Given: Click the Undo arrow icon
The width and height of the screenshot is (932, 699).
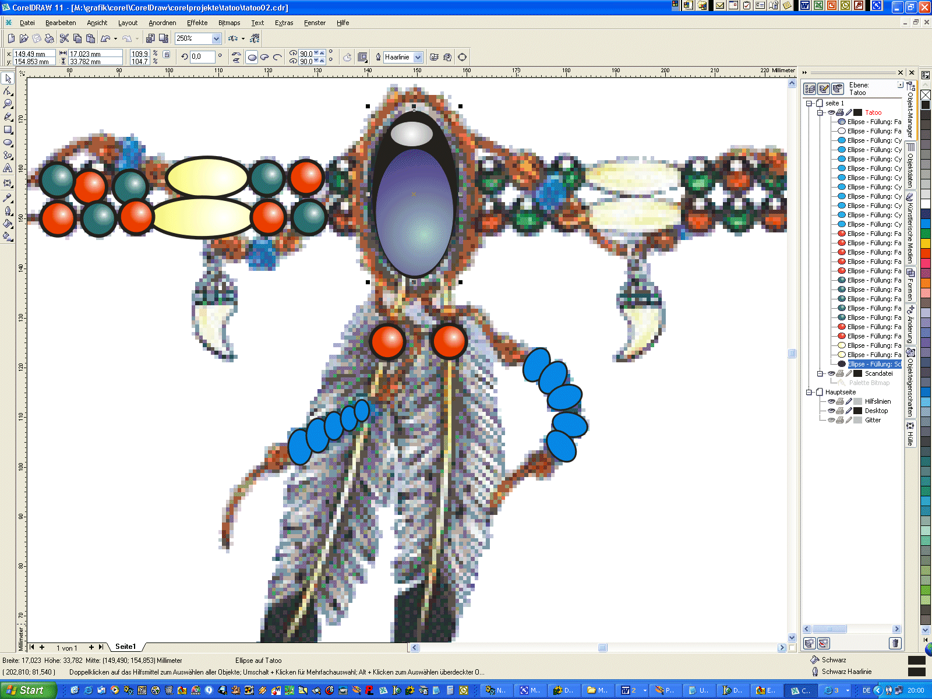Looking at the screenshot, I should (x=105, y=38).
